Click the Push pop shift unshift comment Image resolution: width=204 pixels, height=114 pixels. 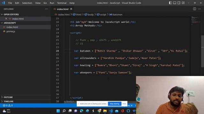point(98,40)
